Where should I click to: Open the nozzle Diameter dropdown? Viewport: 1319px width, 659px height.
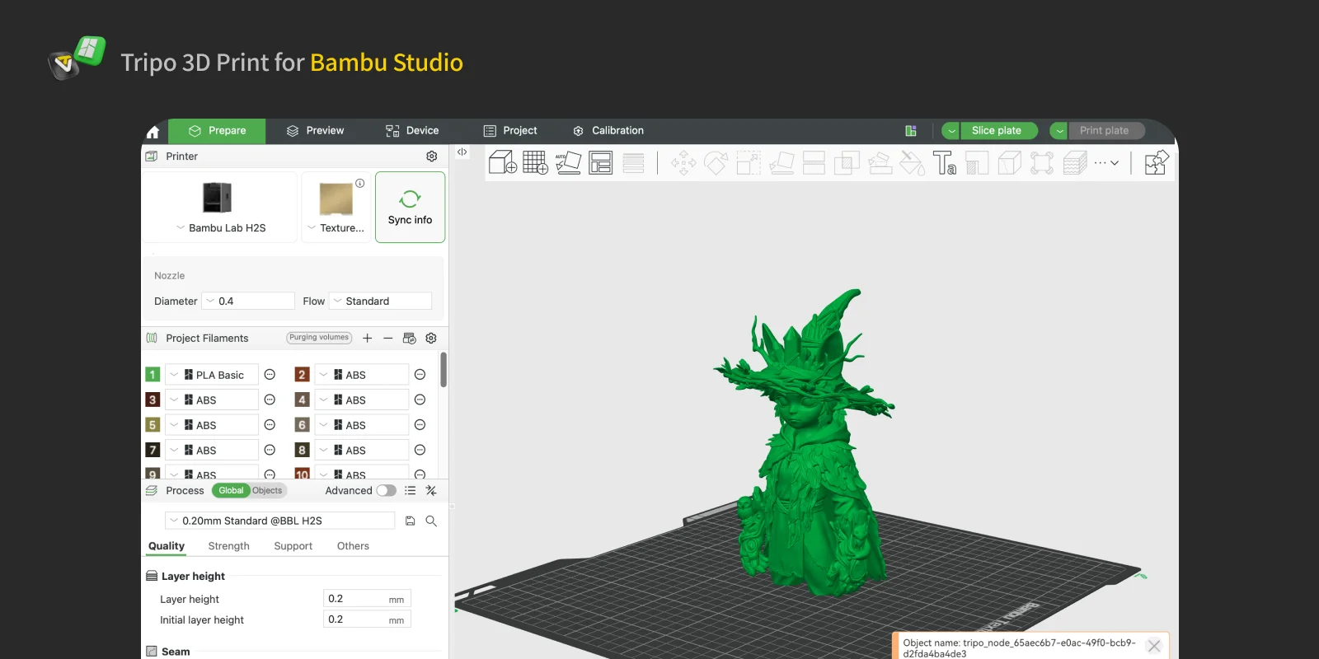pyautogui.click(x=249, y=301)
